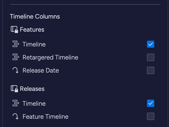Enable the Feature Timeline checkbox
Viewport: 169px width, 127px height.
[x=150, y=116]
